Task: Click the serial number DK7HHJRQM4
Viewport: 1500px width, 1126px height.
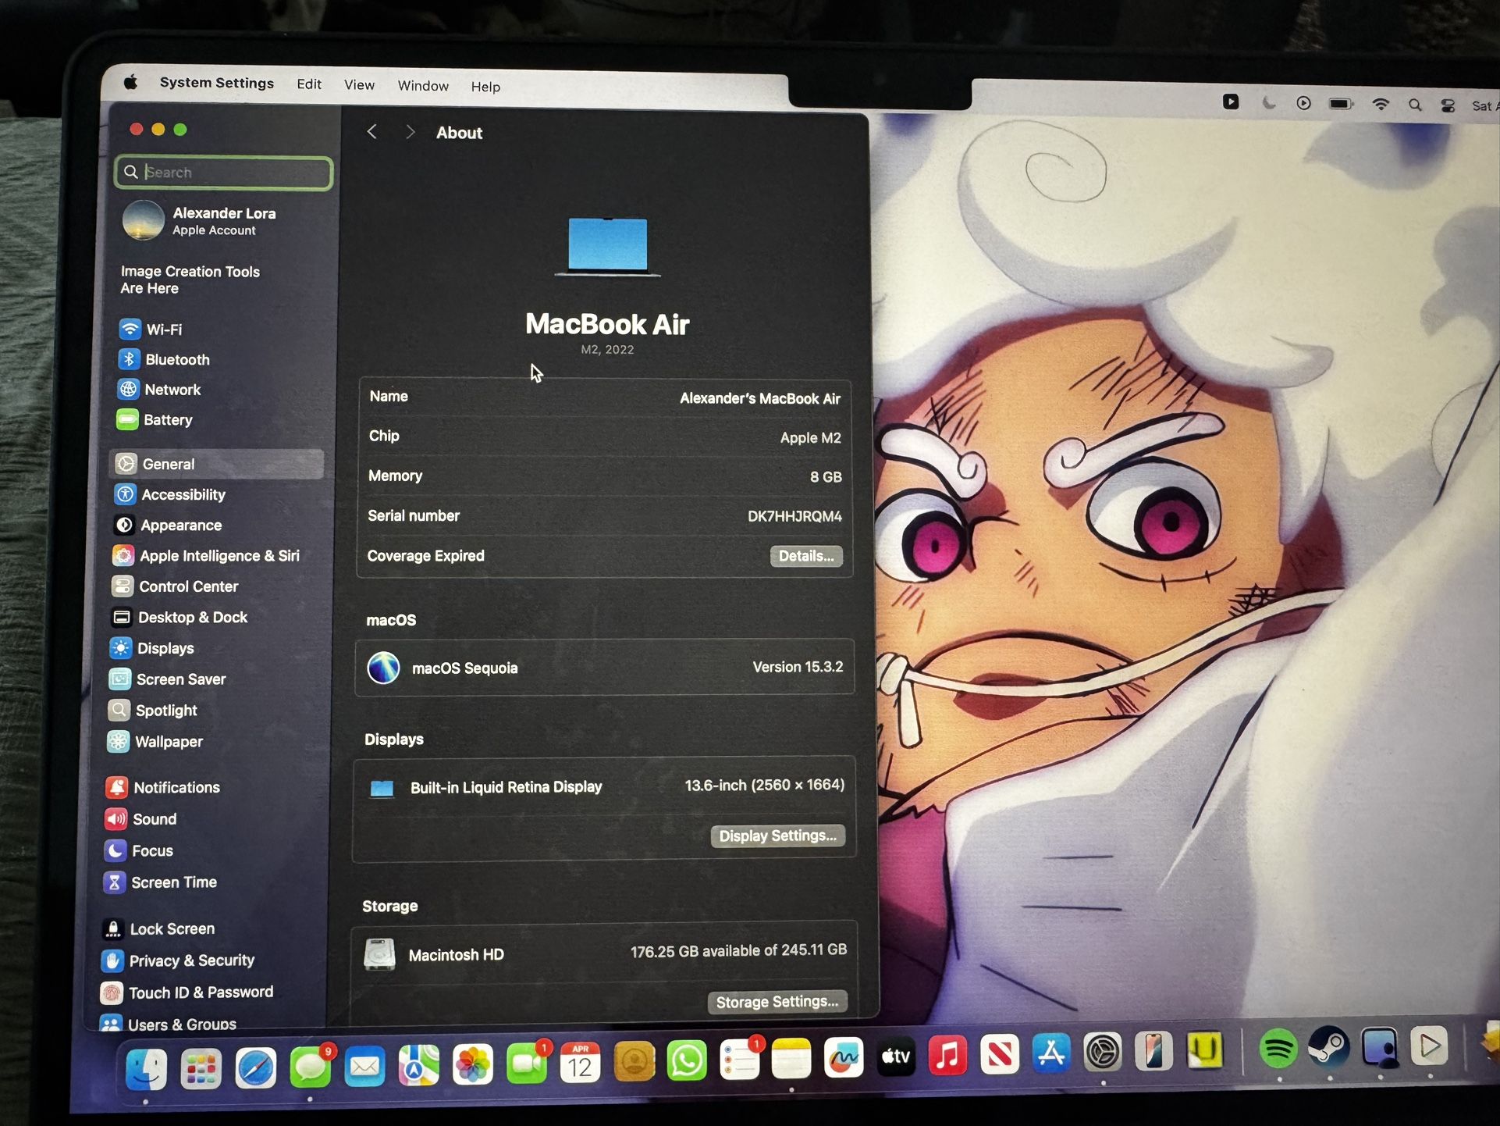Action: 794,516
